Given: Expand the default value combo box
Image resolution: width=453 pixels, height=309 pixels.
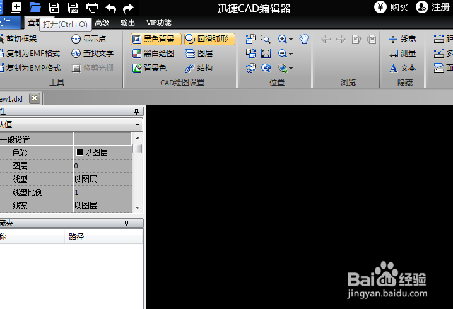Looking at the screenshot, I should pyautogui.click(x=138, y=125).
